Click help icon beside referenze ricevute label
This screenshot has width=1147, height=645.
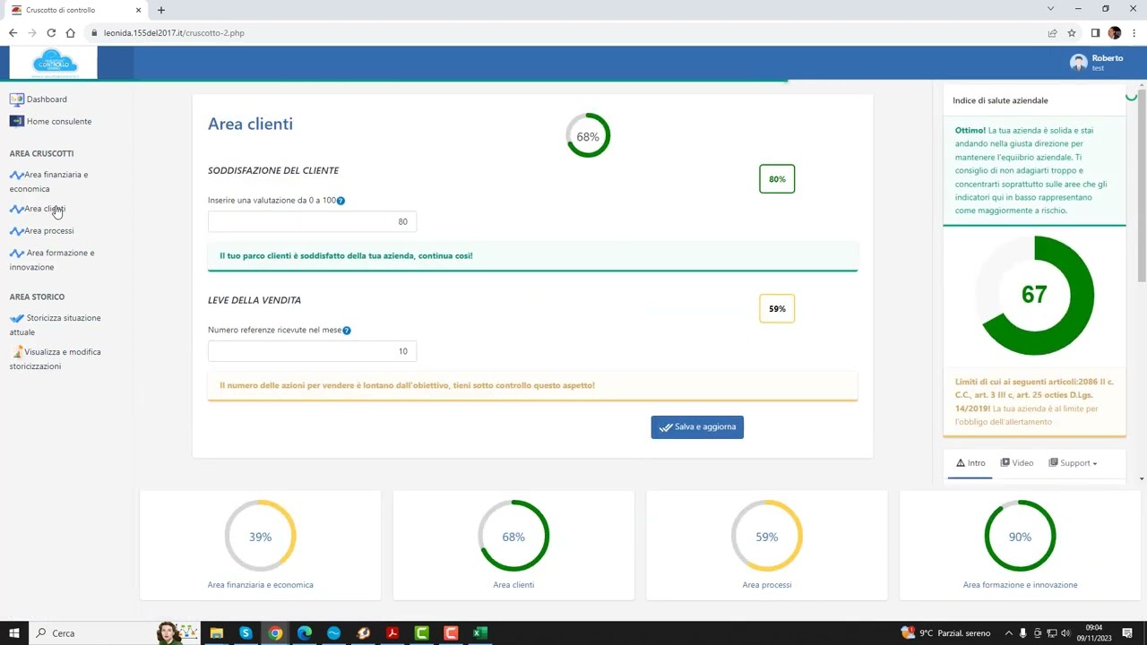[347, 331]
